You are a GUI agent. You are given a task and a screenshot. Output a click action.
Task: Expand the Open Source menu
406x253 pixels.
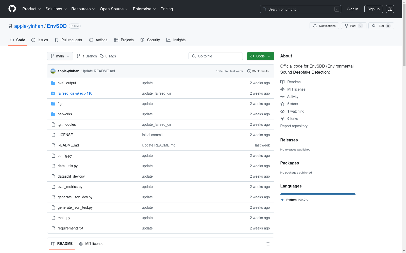(x=114, y=9)
